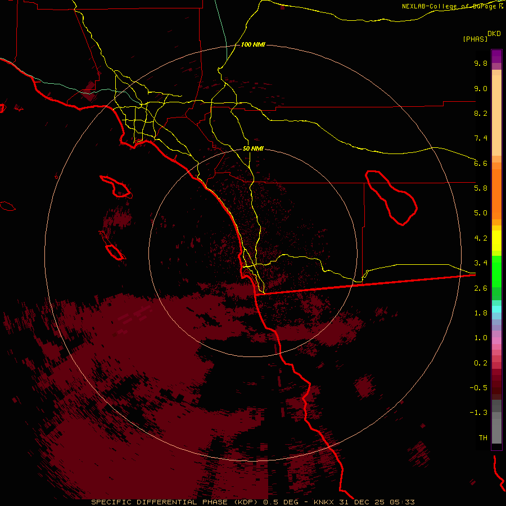The image size is (506, 506).
Task: Click the 5.0 legend value
Action: point(481,213)
